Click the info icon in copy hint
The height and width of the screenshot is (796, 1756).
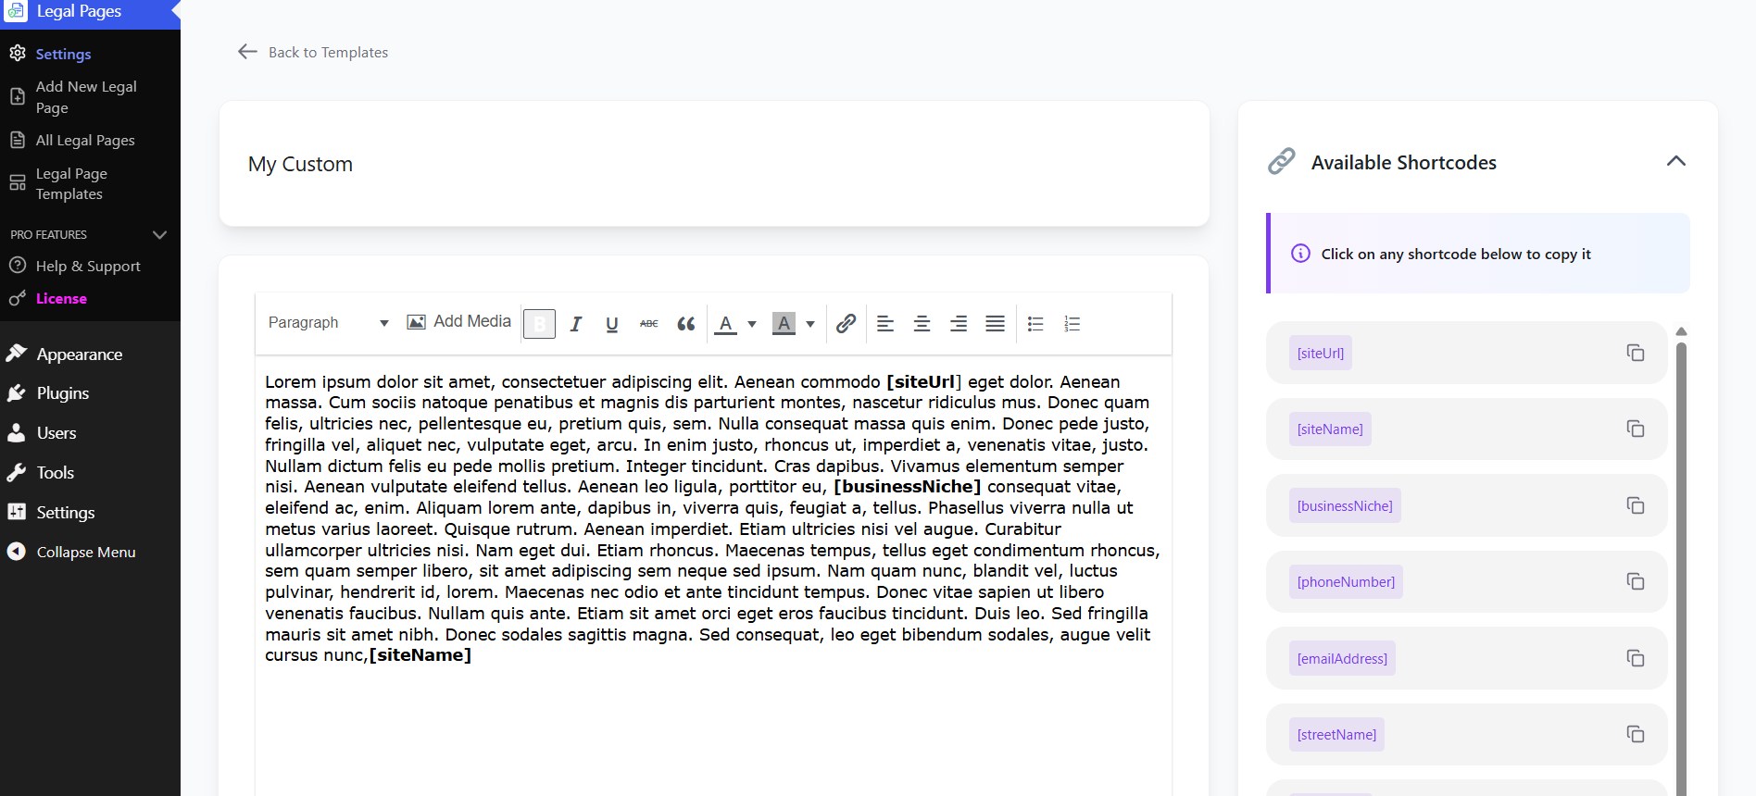(x=1300, y=254)
